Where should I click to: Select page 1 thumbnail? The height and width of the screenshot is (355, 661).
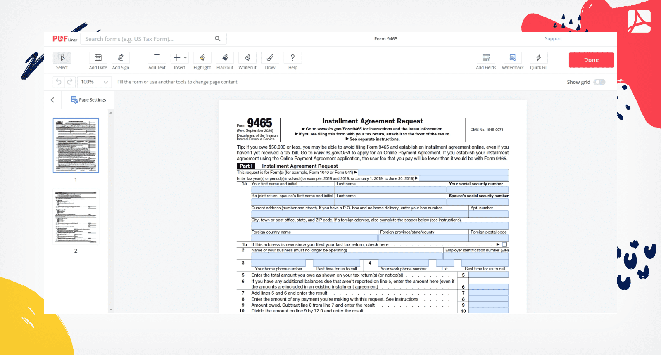tap(76, 145)
